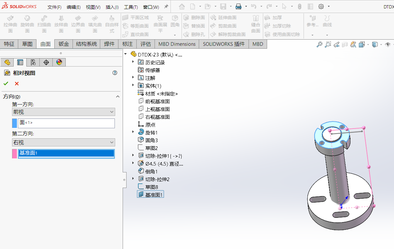
Task: Click the Print icon
Action: (238, 6)
